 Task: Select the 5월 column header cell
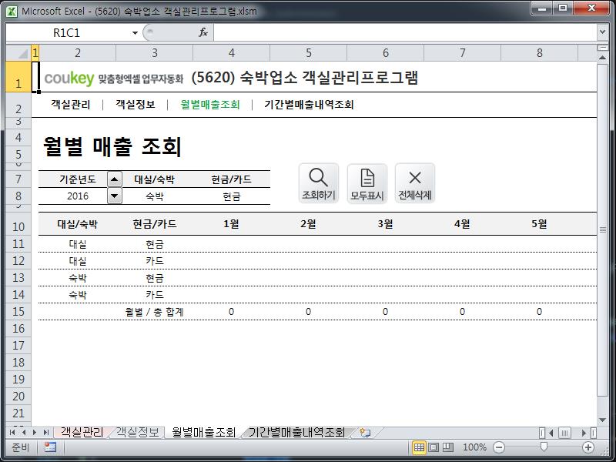540,224
